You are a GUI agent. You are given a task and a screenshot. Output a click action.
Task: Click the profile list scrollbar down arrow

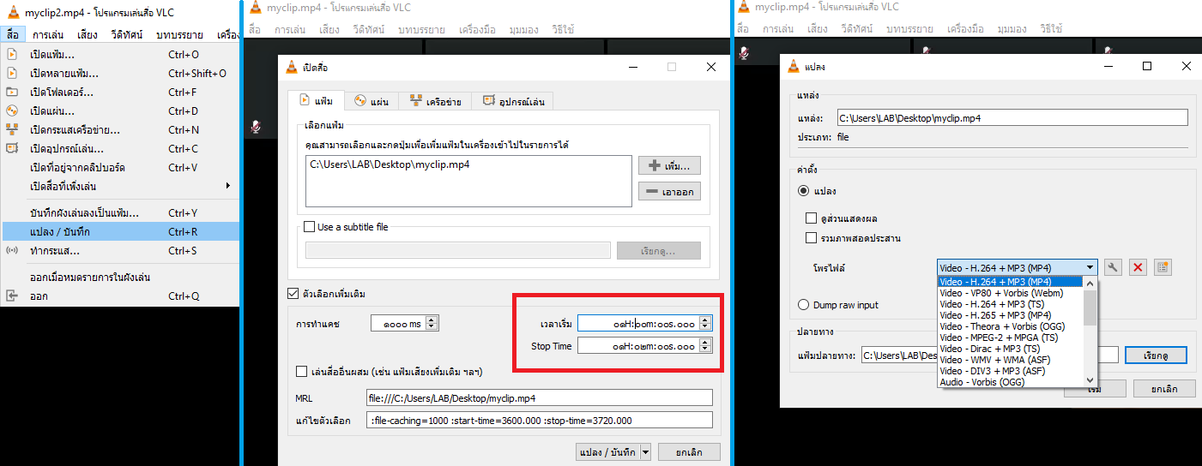point(1090,380)
